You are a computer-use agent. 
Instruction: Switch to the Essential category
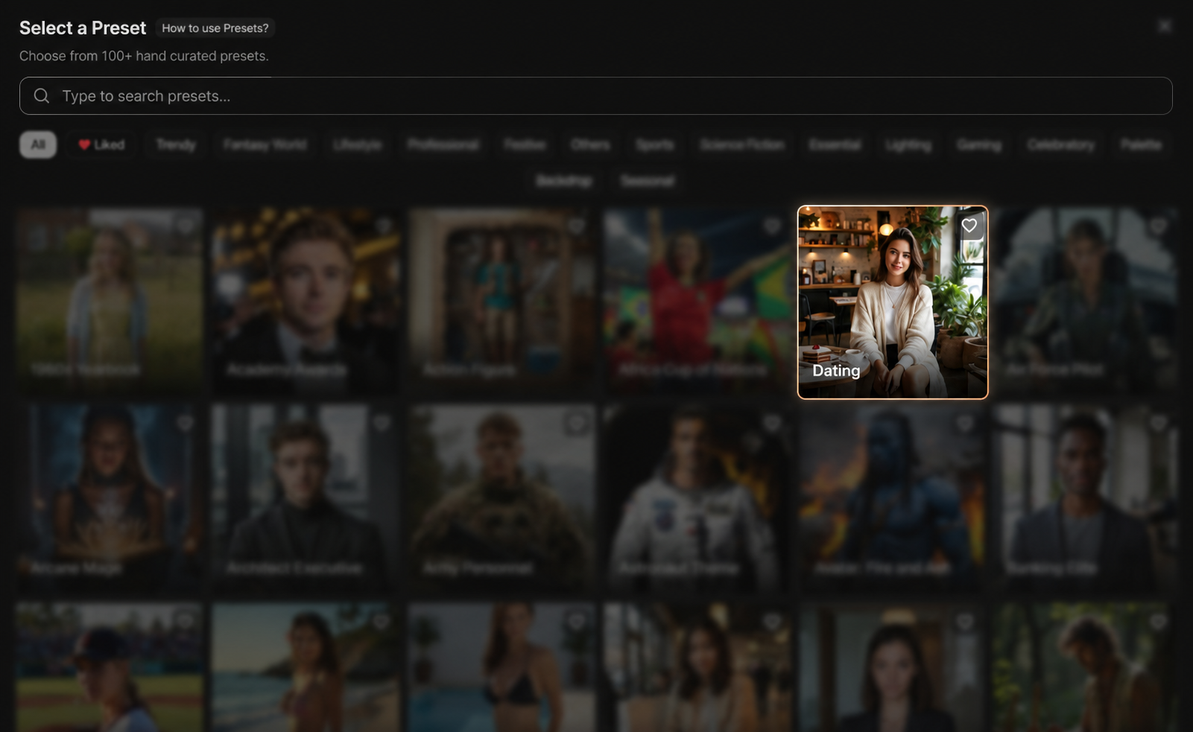835,144
